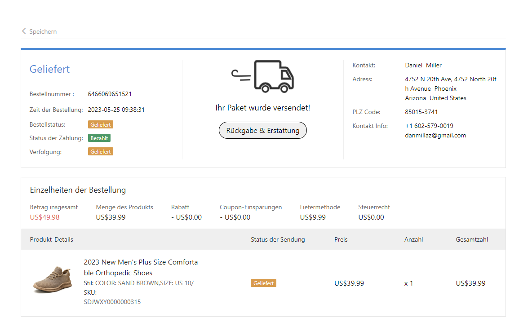Click the Speichern back link

point(43,31)
